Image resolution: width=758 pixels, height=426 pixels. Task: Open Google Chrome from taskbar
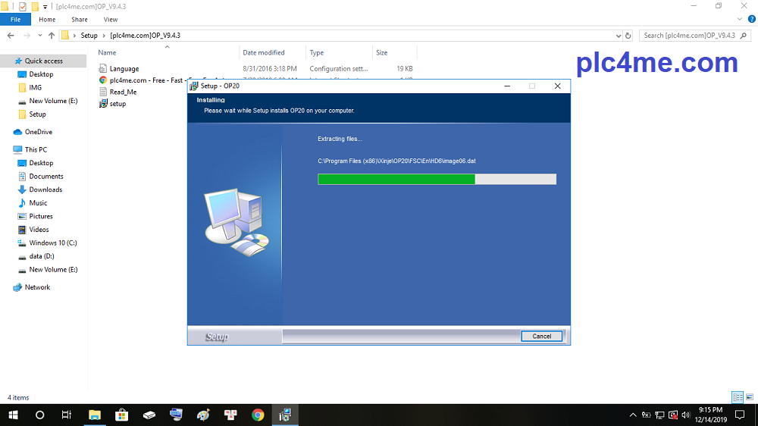[258, 415]
